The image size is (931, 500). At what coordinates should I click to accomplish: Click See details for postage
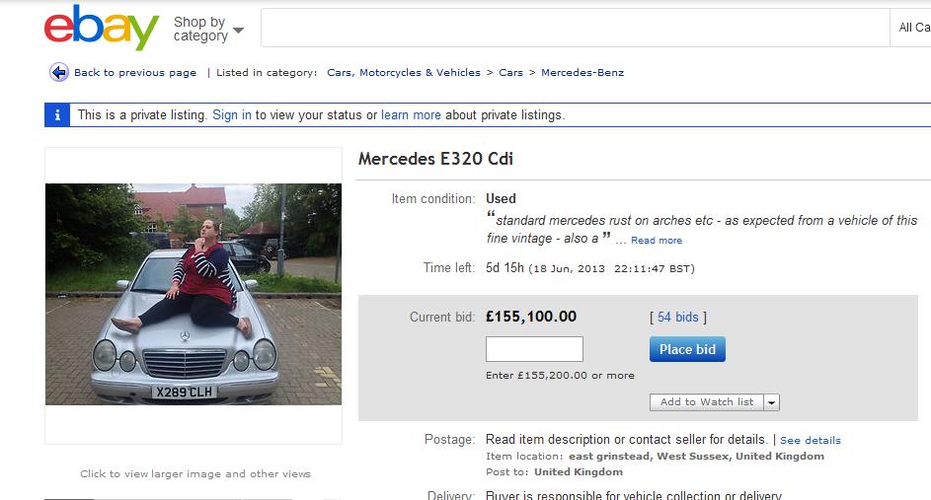coord(811,440)
